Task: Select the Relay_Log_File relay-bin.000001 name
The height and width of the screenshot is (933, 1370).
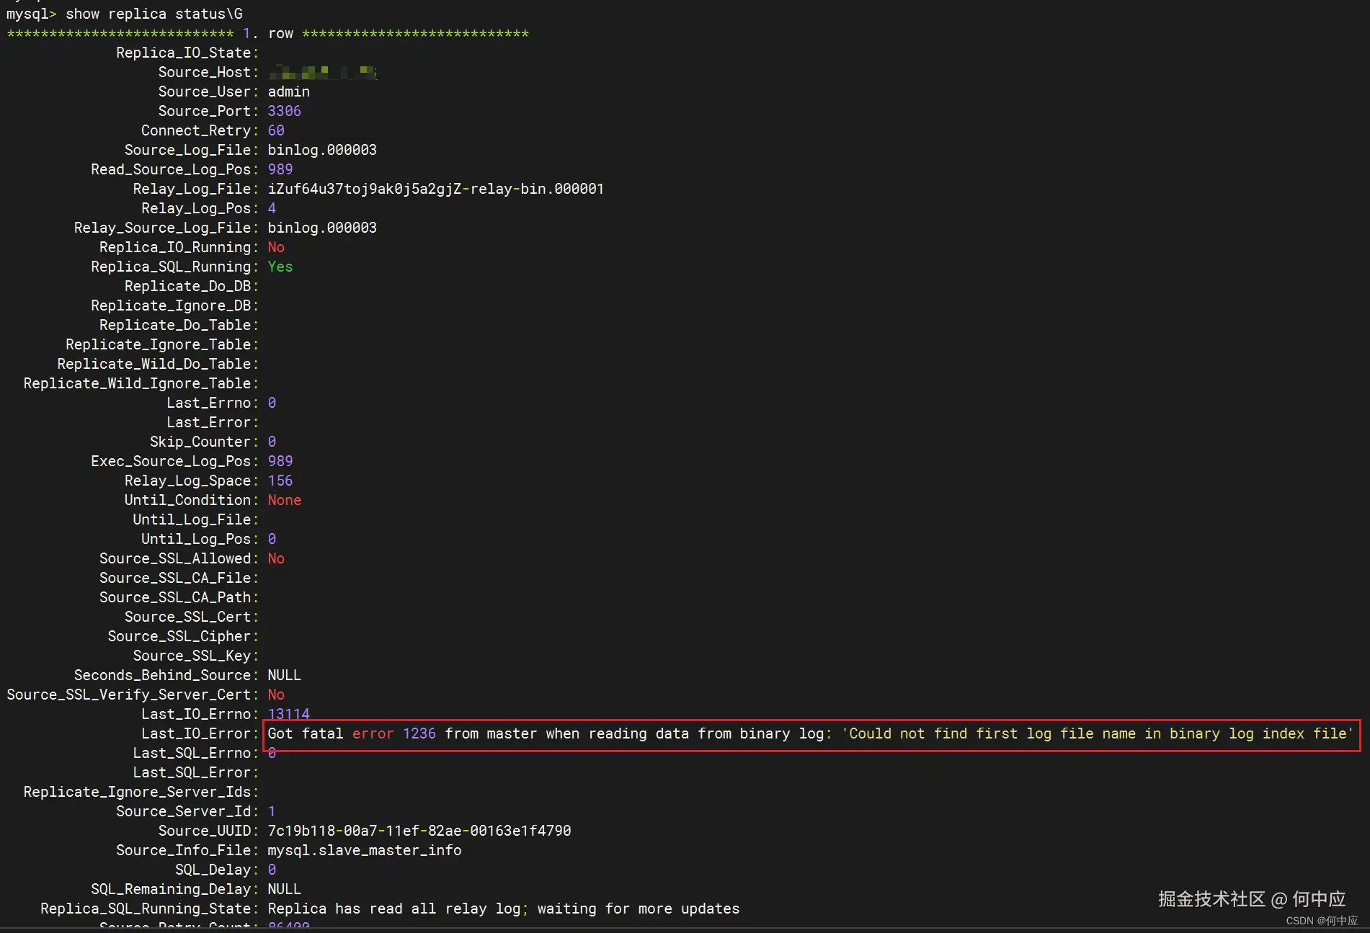Action: (x=435, y=189)
